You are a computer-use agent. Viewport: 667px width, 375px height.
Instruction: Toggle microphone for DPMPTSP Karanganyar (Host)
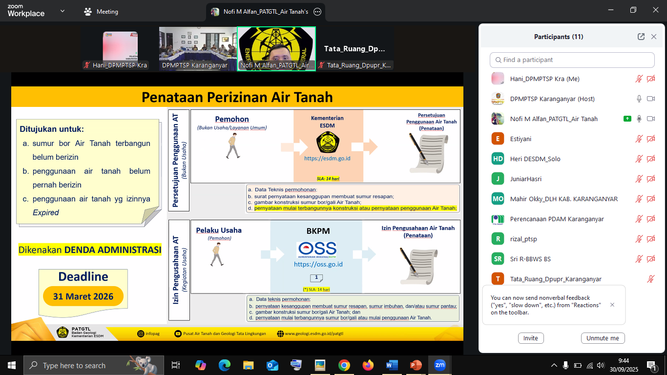(x=639, y=99)
